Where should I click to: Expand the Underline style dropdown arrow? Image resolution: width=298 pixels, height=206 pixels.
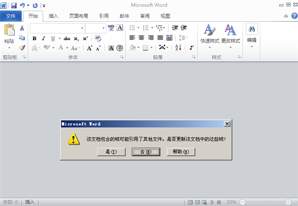coord(60,39)
